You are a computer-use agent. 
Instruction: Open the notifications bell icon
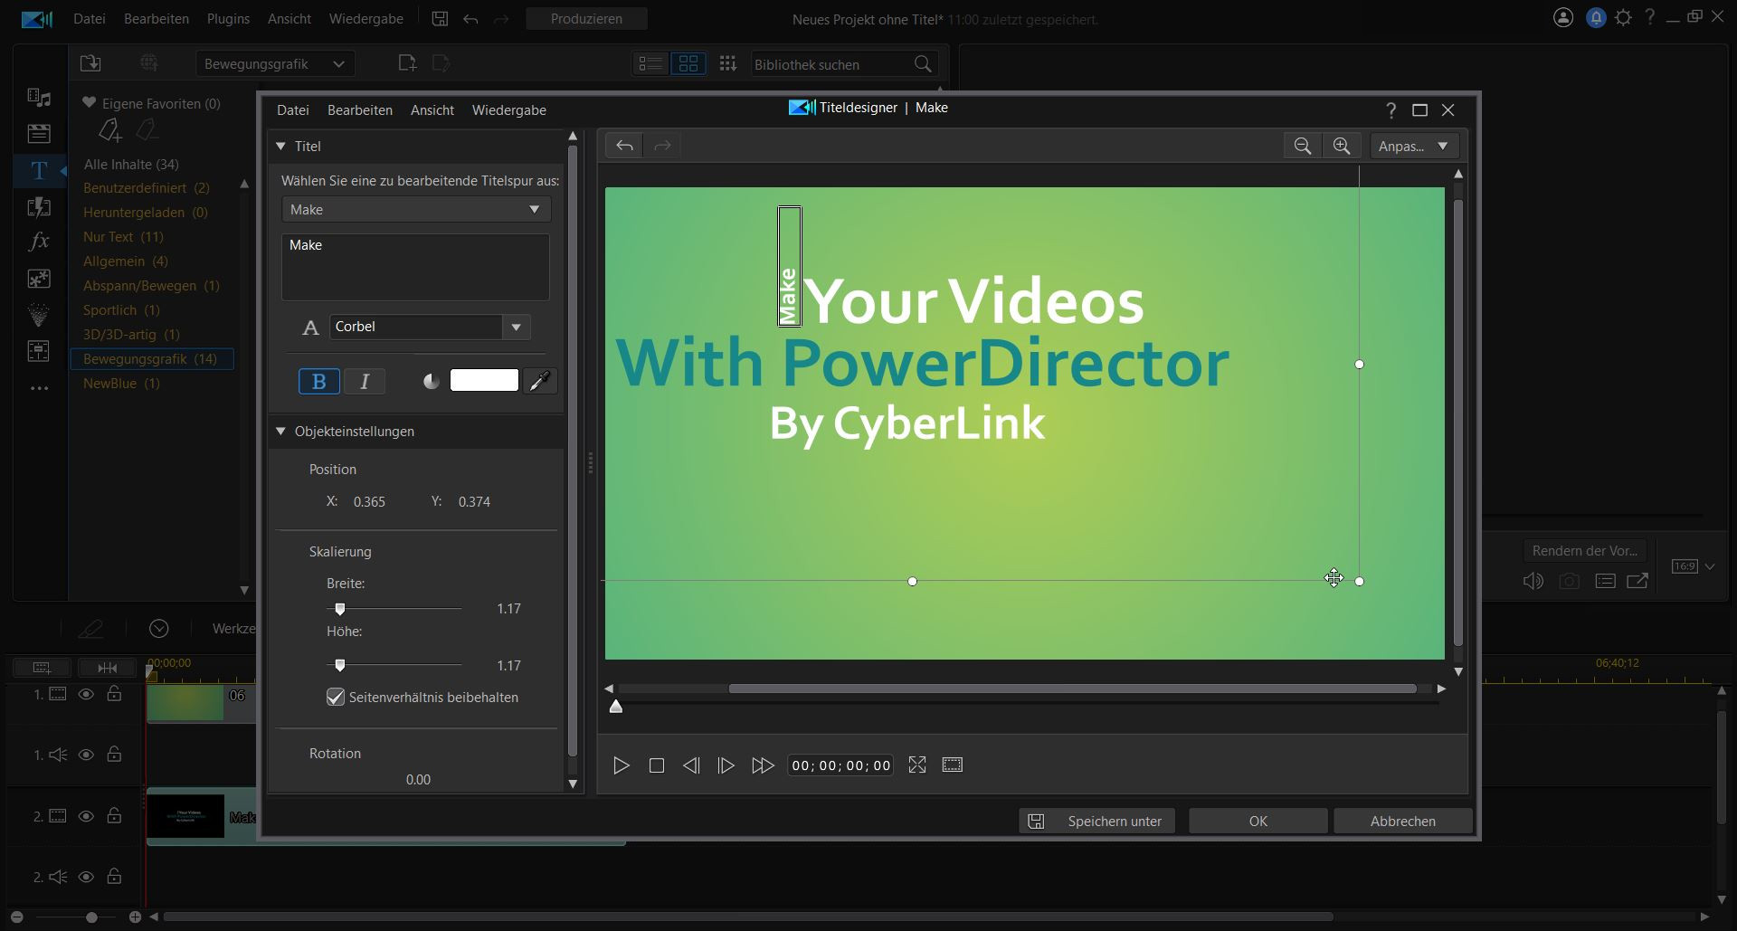1596,17
